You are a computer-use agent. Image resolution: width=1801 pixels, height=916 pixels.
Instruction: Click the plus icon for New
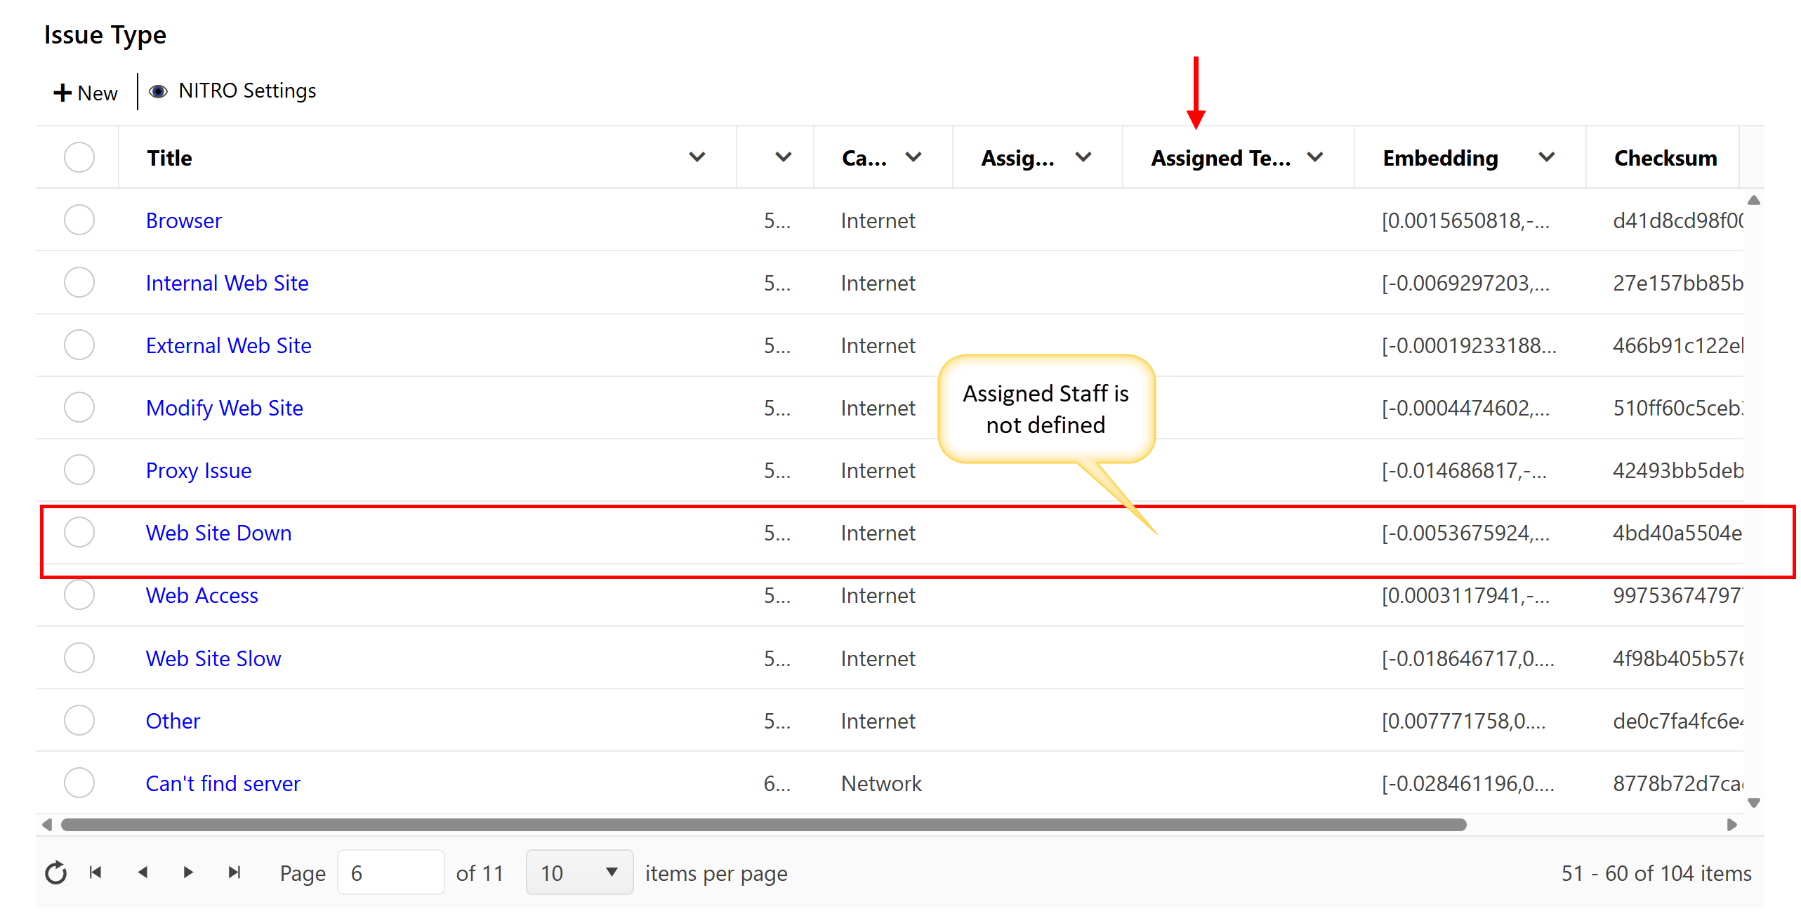click(x=62, y=93)
